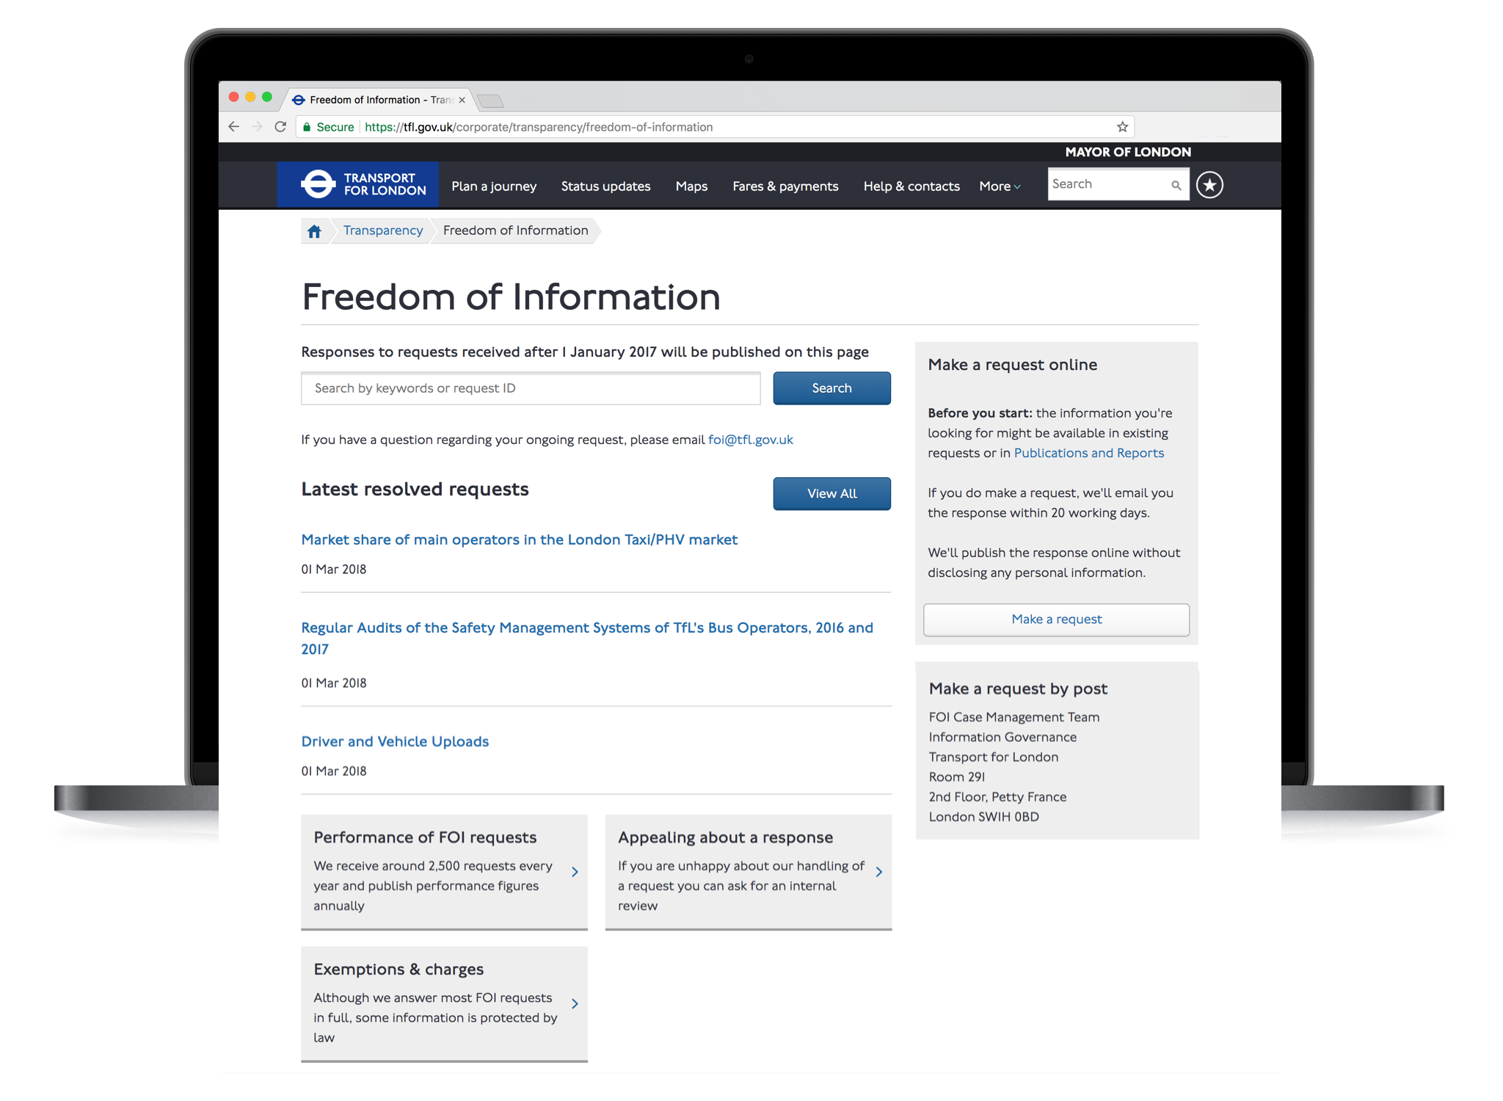
Task: Click chevron on Appealing about a response card
Action: tap(878, 871)
